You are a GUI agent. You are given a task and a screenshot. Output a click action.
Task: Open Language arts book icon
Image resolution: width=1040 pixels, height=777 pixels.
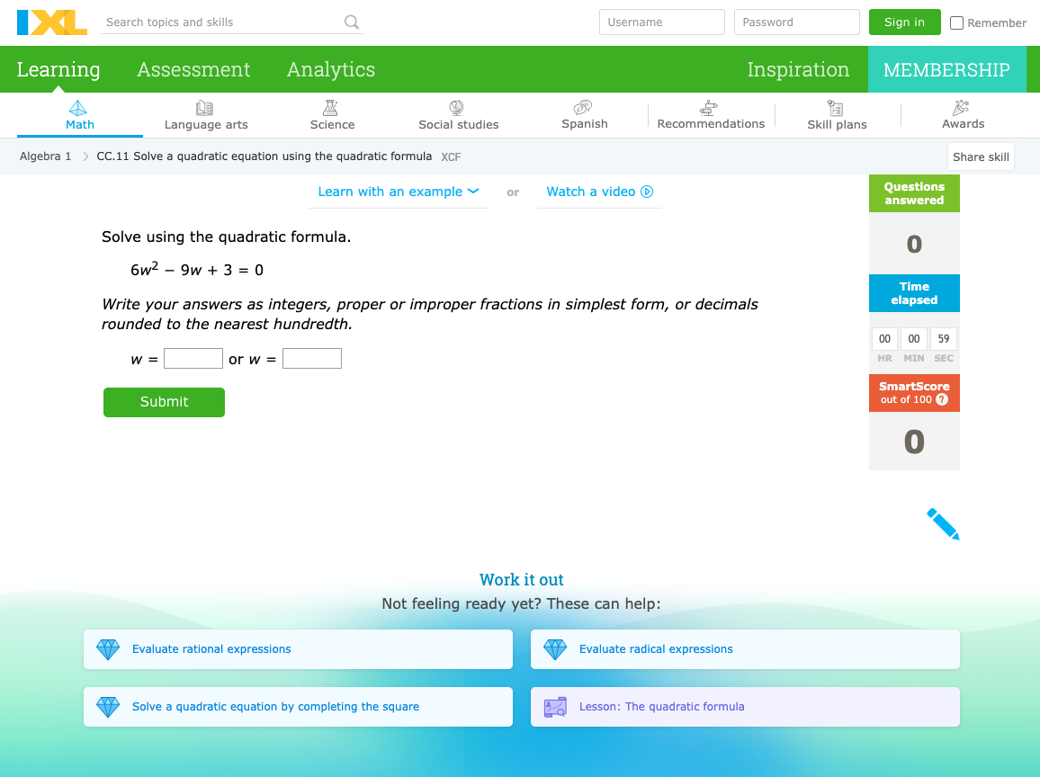coord(205,108)
